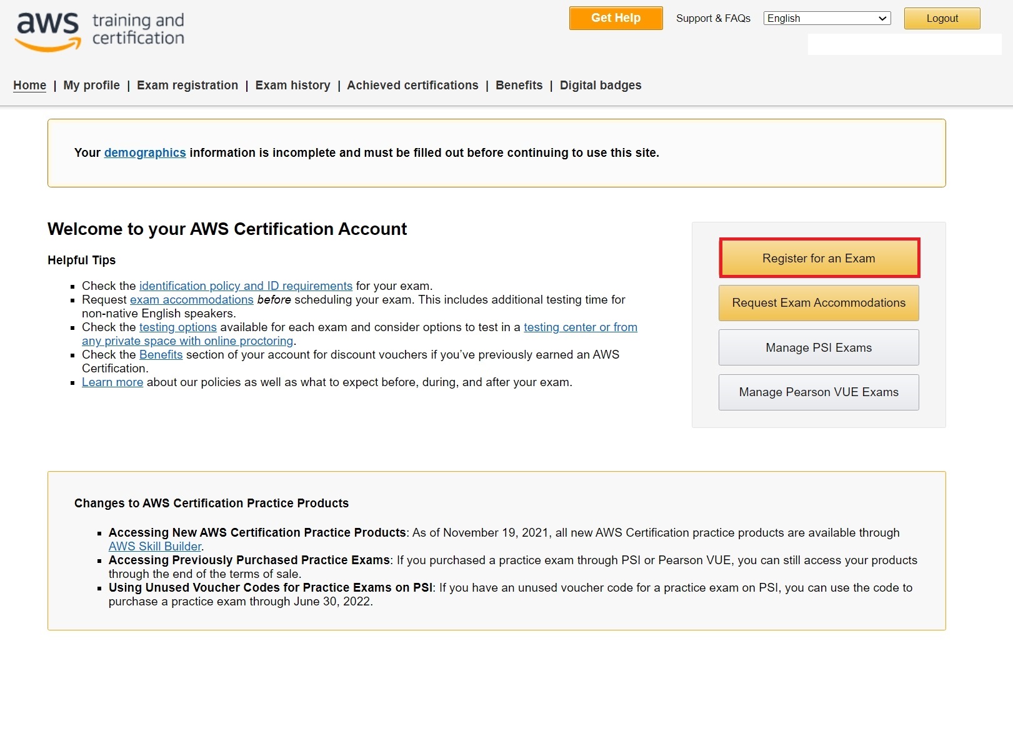The image size is (1013, 731).
Task: Select Using Unused Voucher Codes text
Action: 271,588
